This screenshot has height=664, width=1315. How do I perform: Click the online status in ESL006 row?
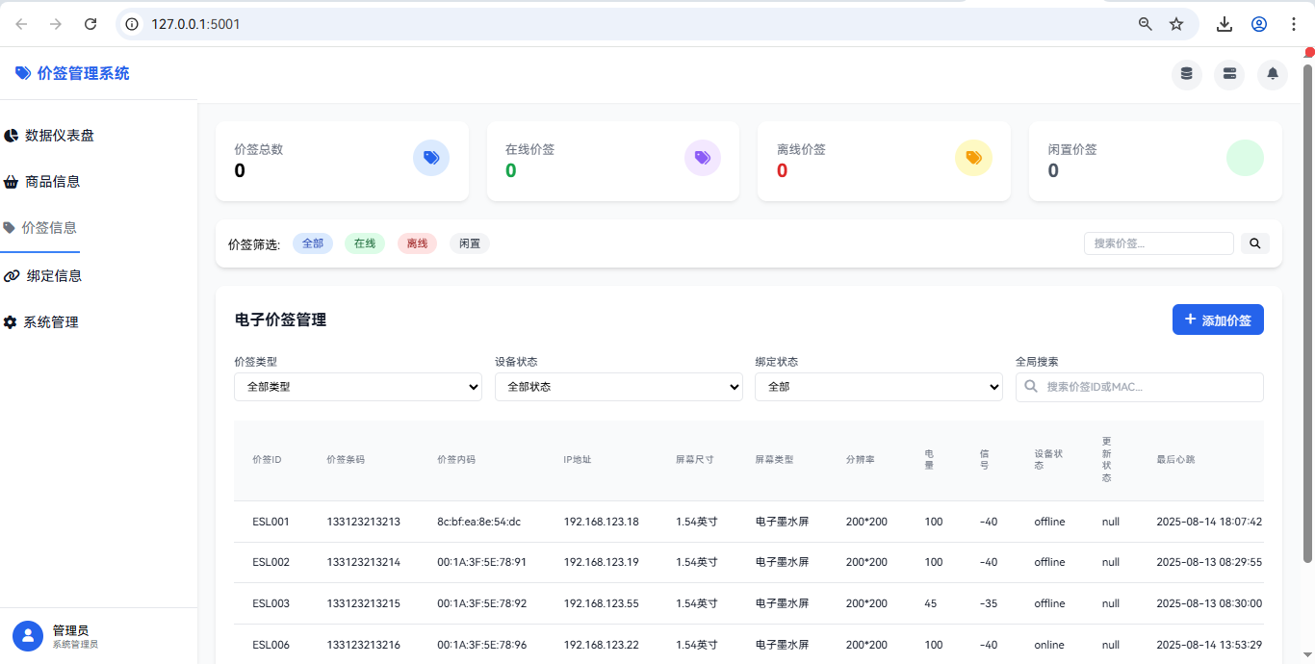pyautogui.click(x=1049, y=645)
